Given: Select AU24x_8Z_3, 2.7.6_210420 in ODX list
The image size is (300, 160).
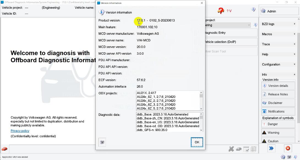Looking at the screenshot, I should pyautogui.click(x=156, y=104).
